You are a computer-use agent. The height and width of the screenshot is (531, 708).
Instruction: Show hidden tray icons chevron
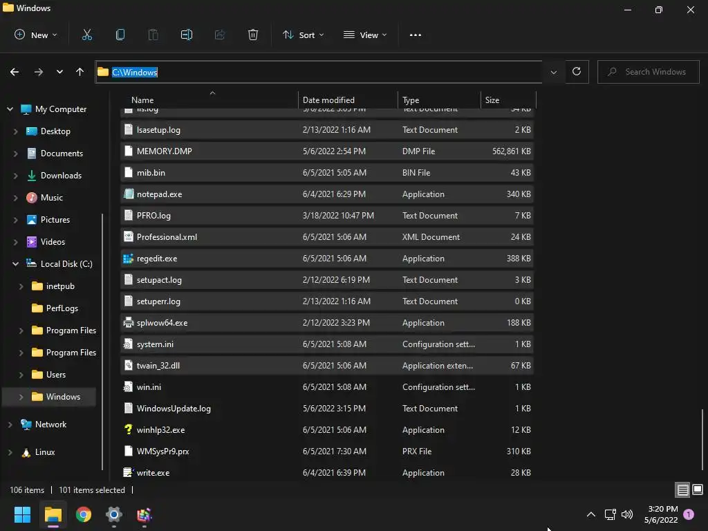pos(590,514)
